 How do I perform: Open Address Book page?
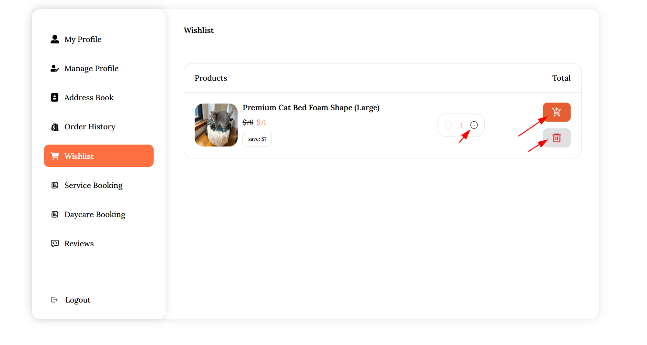click(89, 97)
